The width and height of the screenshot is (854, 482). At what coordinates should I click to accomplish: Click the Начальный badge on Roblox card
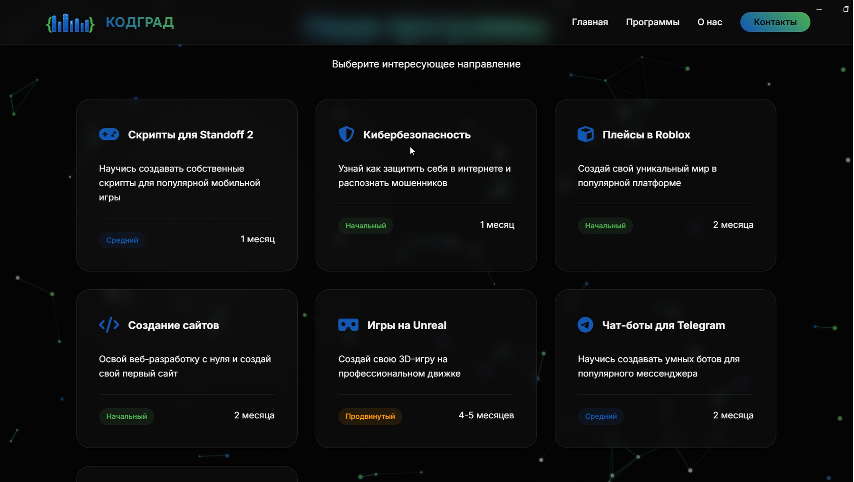pyautogui.click(x=605, y=226)
